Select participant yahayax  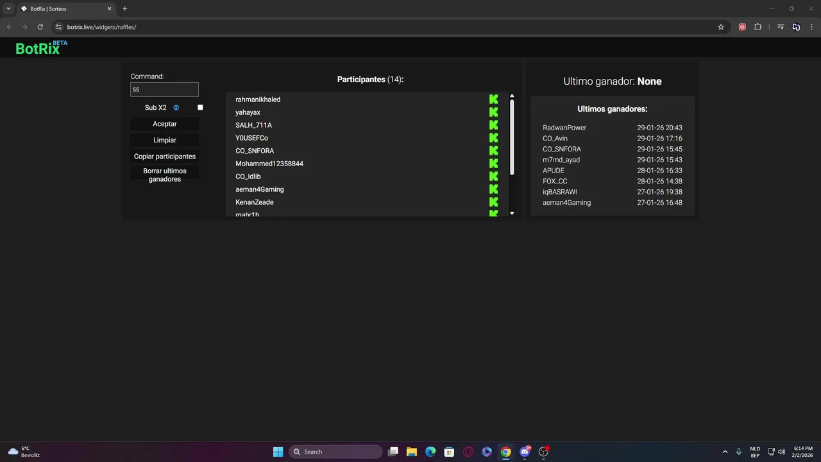click(248, 112)
